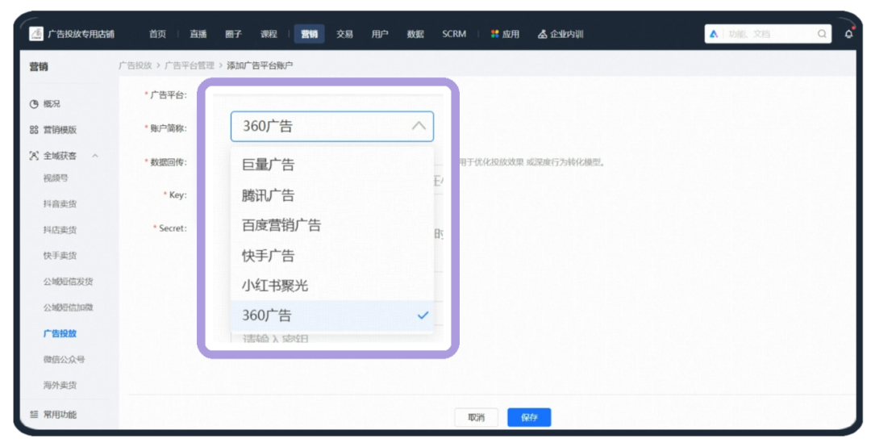Open 公域短信发货 in sidebar
The image size is (871, 447).
69,282
